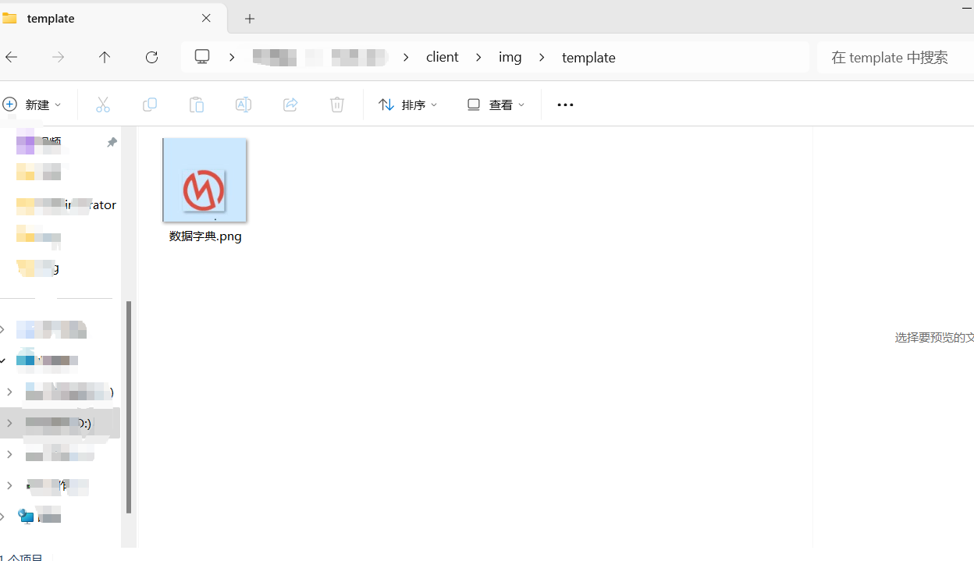Click the img breadcrumb in address bar

click(510, 57)
